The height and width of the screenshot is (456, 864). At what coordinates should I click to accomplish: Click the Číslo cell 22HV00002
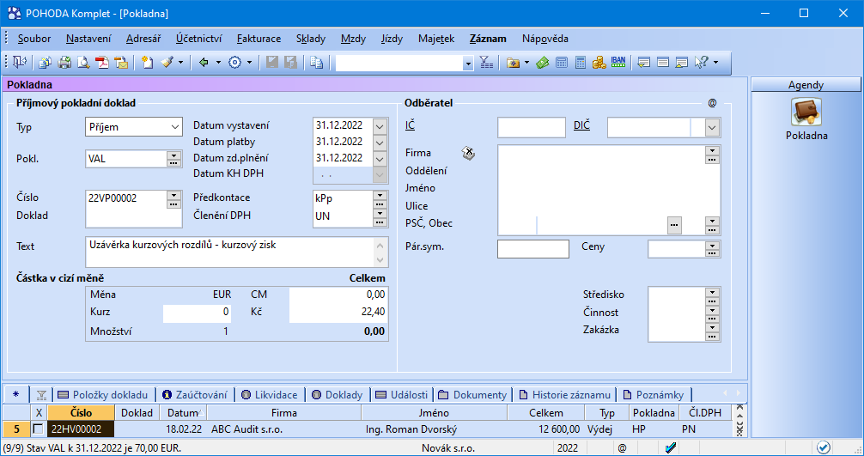81,429
